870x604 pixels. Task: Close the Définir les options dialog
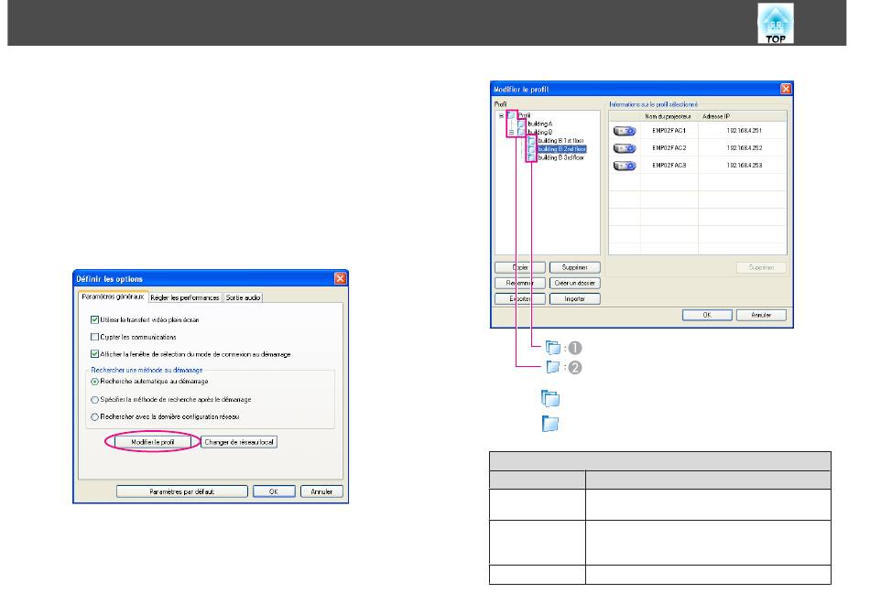pos(340,278)
